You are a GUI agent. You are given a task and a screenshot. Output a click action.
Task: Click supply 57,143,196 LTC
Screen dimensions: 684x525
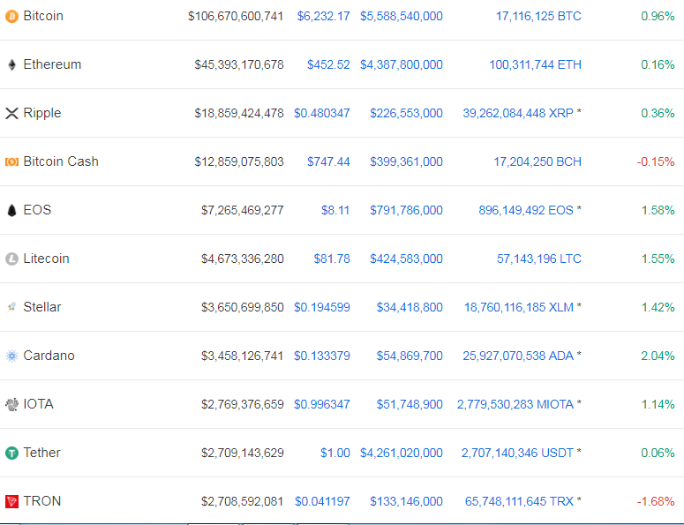point(539,259)
